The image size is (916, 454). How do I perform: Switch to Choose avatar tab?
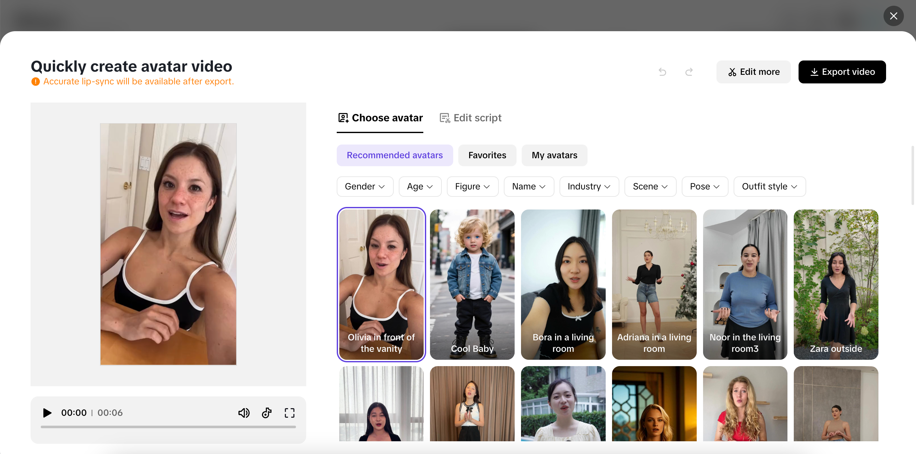(x=380, y=118)
